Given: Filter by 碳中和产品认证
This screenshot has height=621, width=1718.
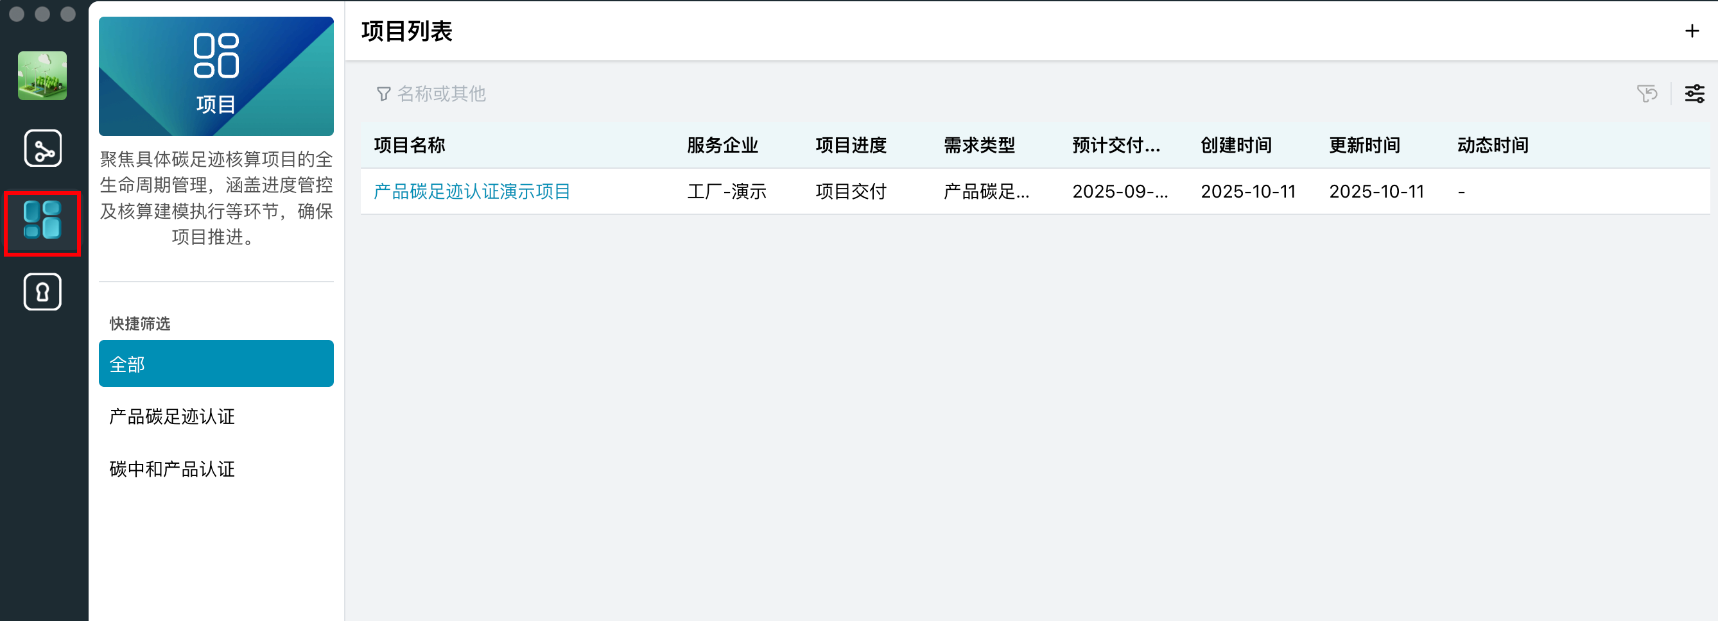Looking at the screenshot, I should tap(172, 469).
